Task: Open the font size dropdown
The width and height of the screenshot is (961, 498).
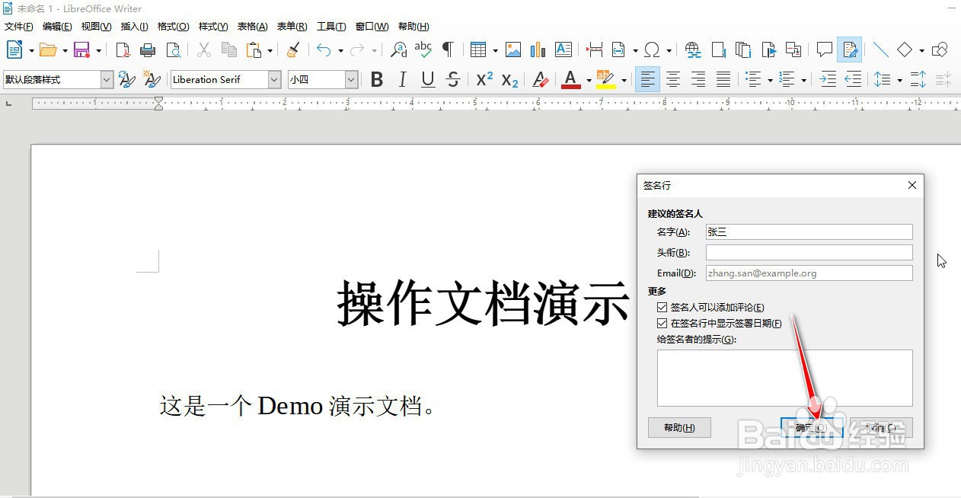Action: click(351, 79)
